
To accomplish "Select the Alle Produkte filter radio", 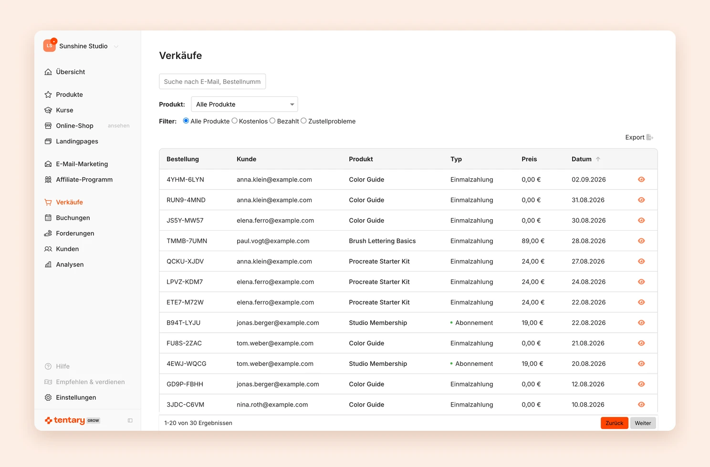I will 186,121.
